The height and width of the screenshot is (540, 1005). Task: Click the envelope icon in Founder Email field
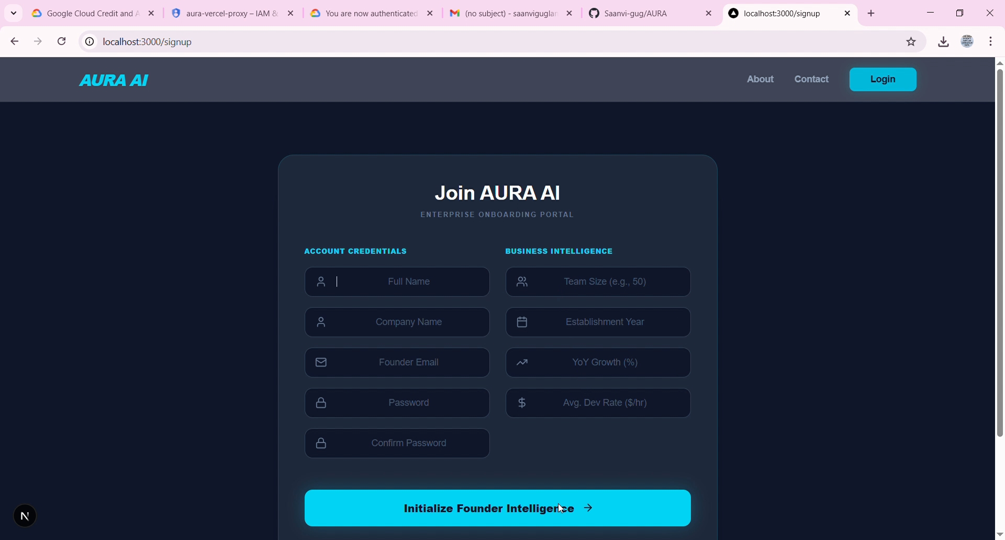click(322, 363)
